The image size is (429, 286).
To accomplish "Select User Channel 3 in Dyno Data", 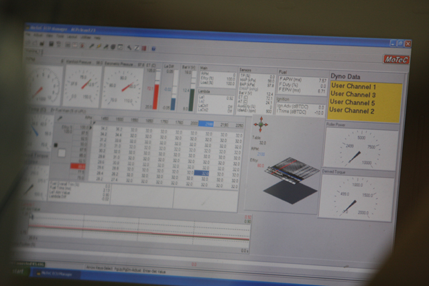I will point(353,94).
